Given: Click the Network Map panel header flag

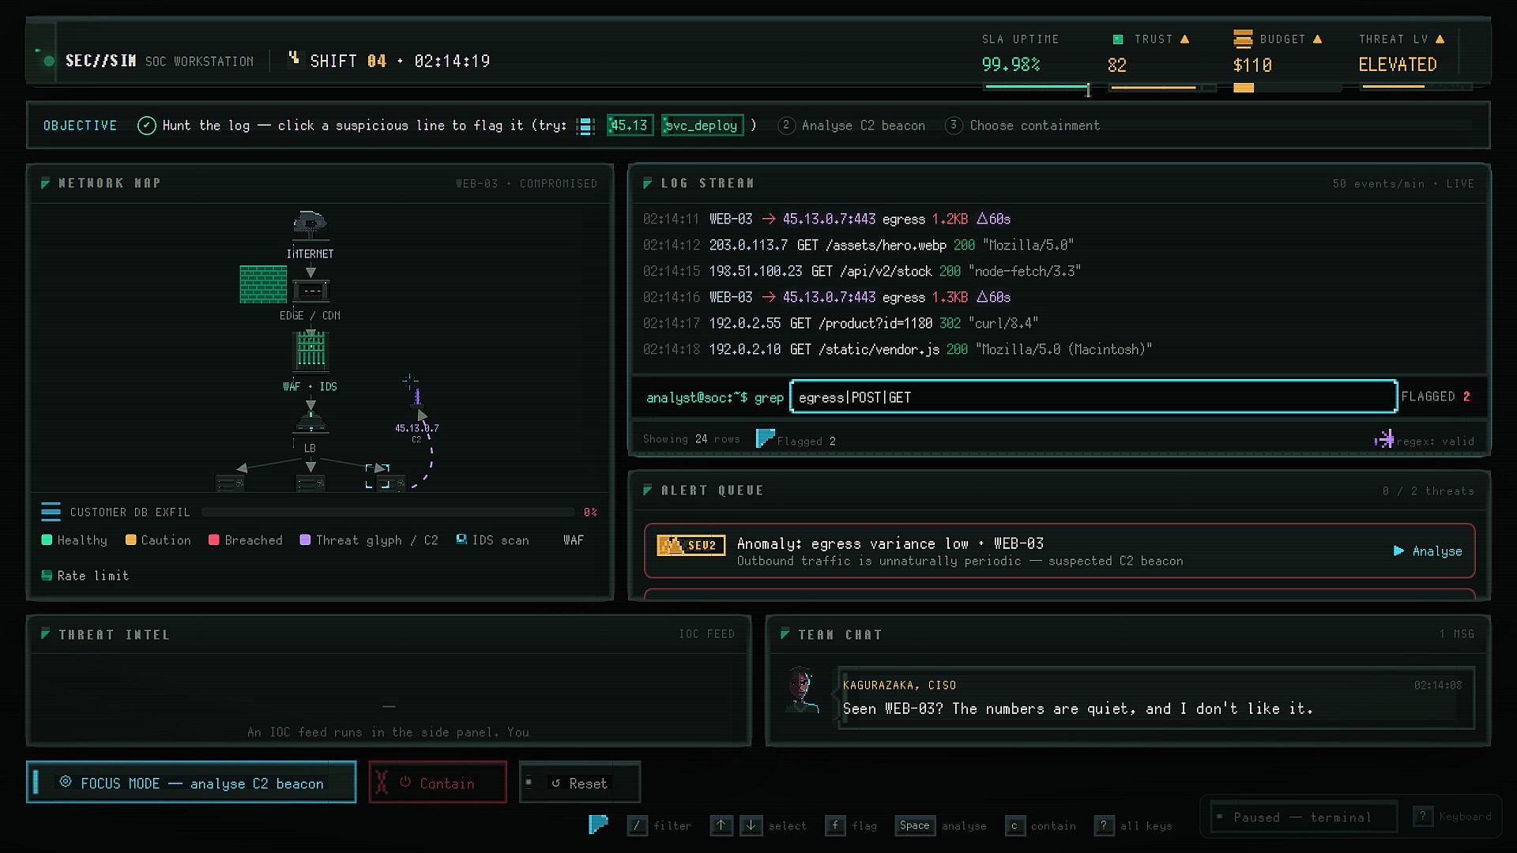Looking at the screenshot, I should point(46,183).
